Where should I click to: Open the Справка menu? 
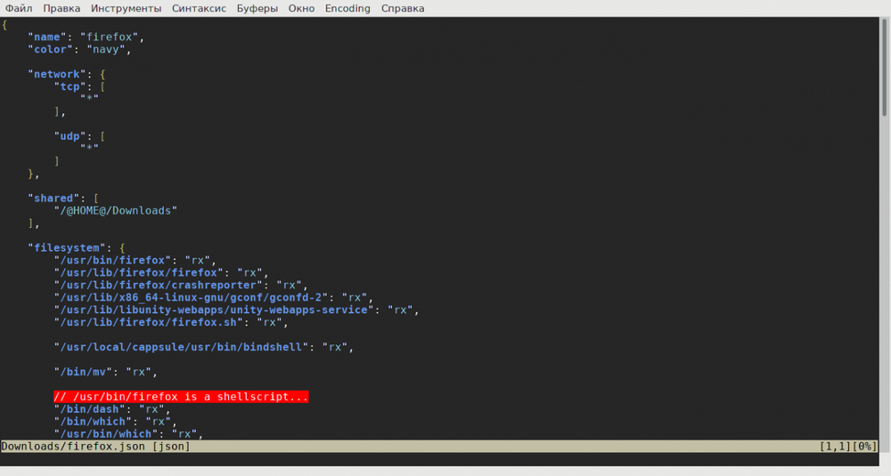[x=403, y=9]
